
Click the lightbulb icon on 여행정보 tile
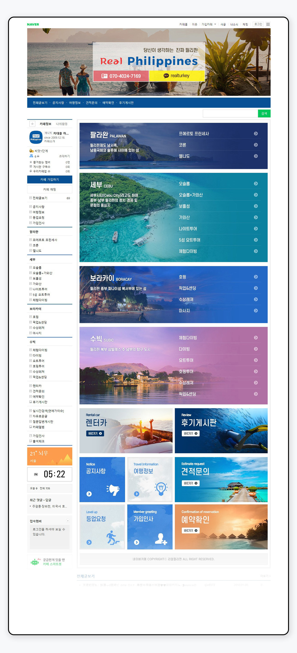coord(161,489)
